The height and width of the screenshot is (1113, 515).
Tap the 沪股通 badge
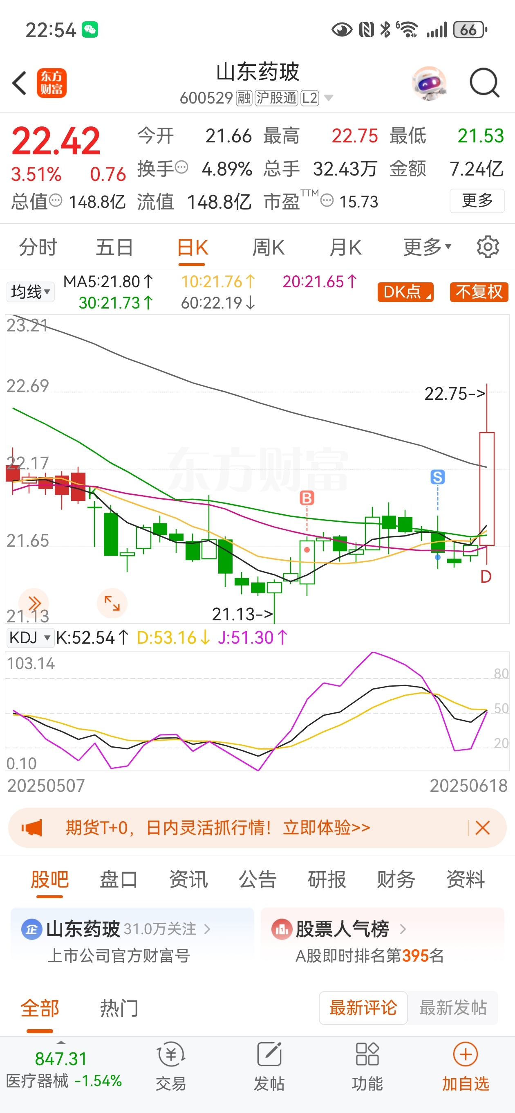276,99
